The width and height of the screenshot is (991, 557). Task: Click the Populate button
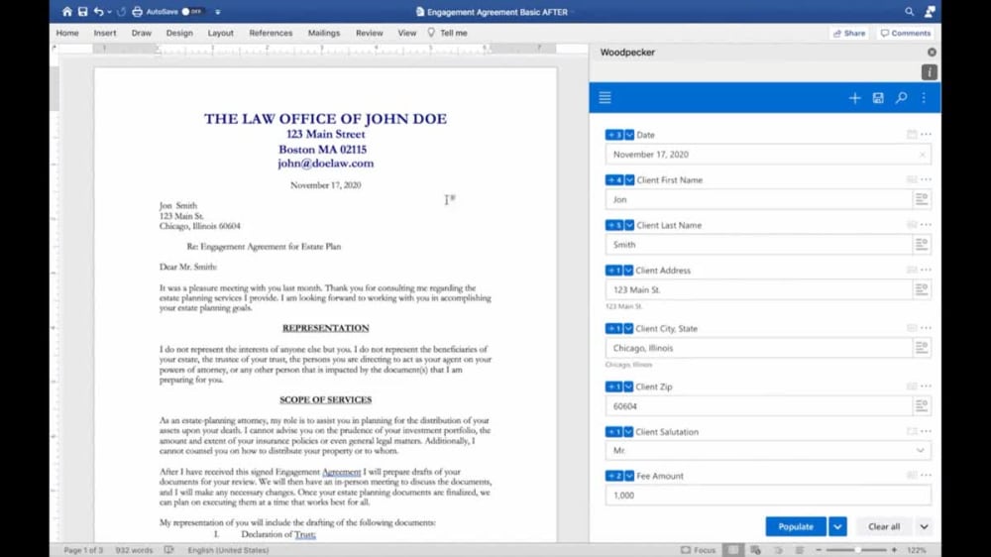796,526
